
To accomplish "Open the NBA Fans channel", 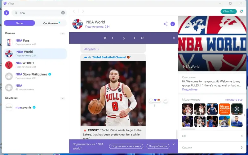I will 35,42.
